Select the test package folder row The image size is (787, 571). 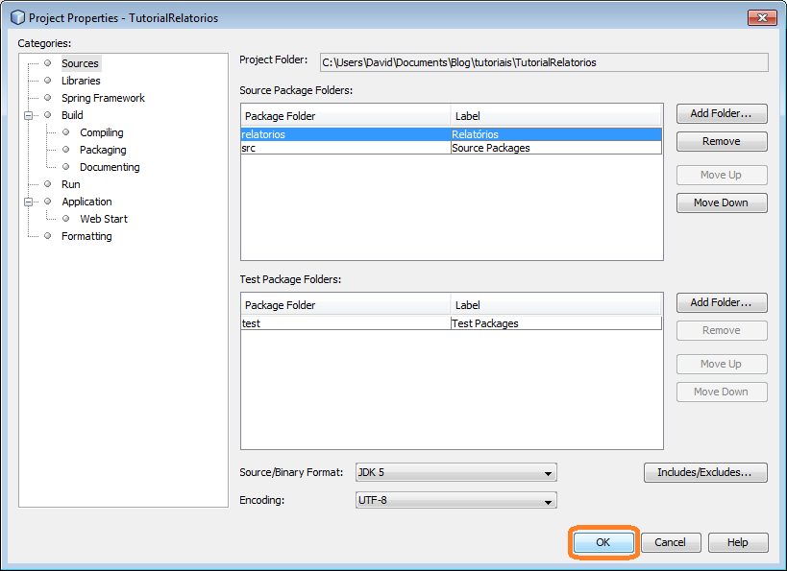346,323
